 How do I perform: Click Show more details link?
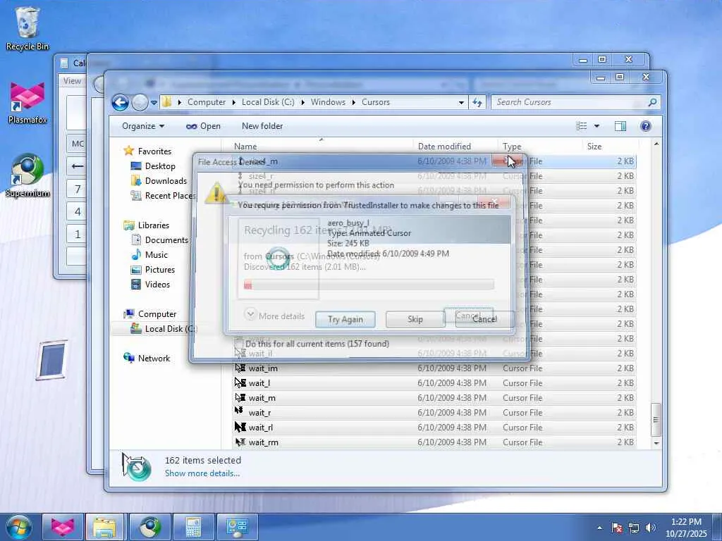[x=202, y=473]
